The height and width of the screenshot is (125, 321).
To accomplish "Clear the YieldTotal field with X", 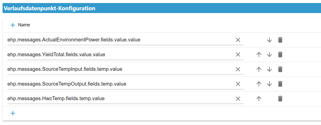I will tap(238, 54).
